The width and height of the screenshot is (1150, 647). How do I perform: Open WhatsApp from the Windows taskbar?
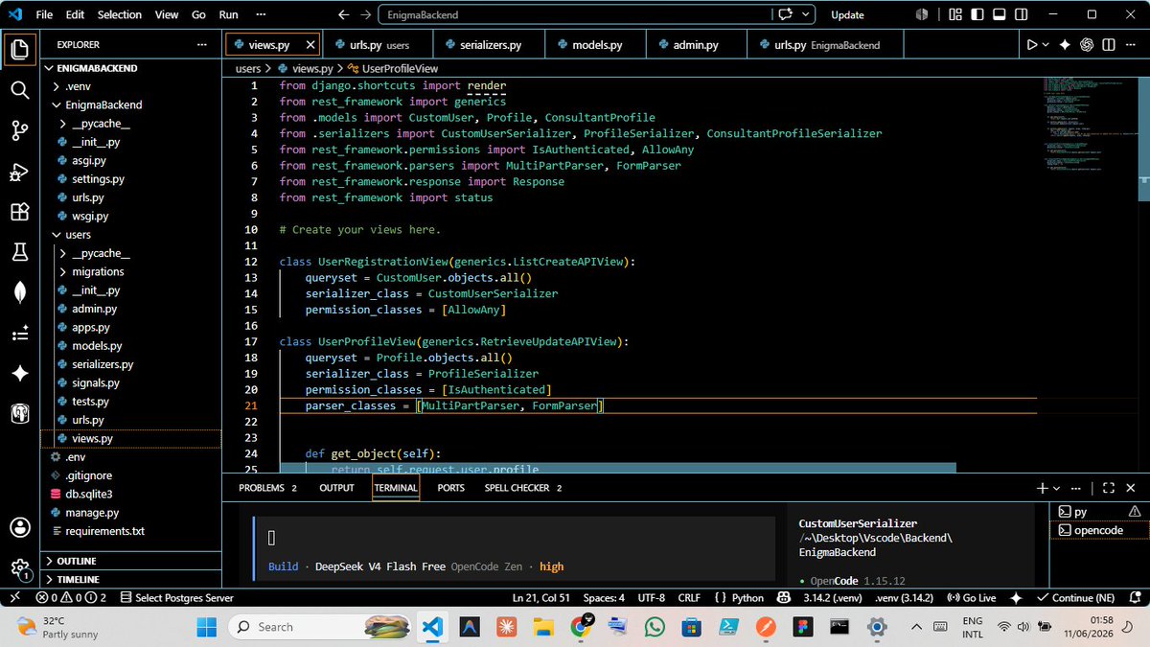pyautogui.click(x=655, y=627)
